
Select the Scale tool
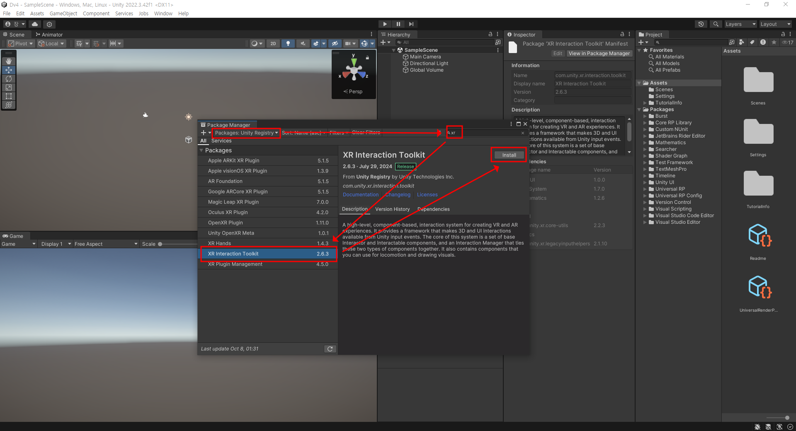click(x=9, y=87)
